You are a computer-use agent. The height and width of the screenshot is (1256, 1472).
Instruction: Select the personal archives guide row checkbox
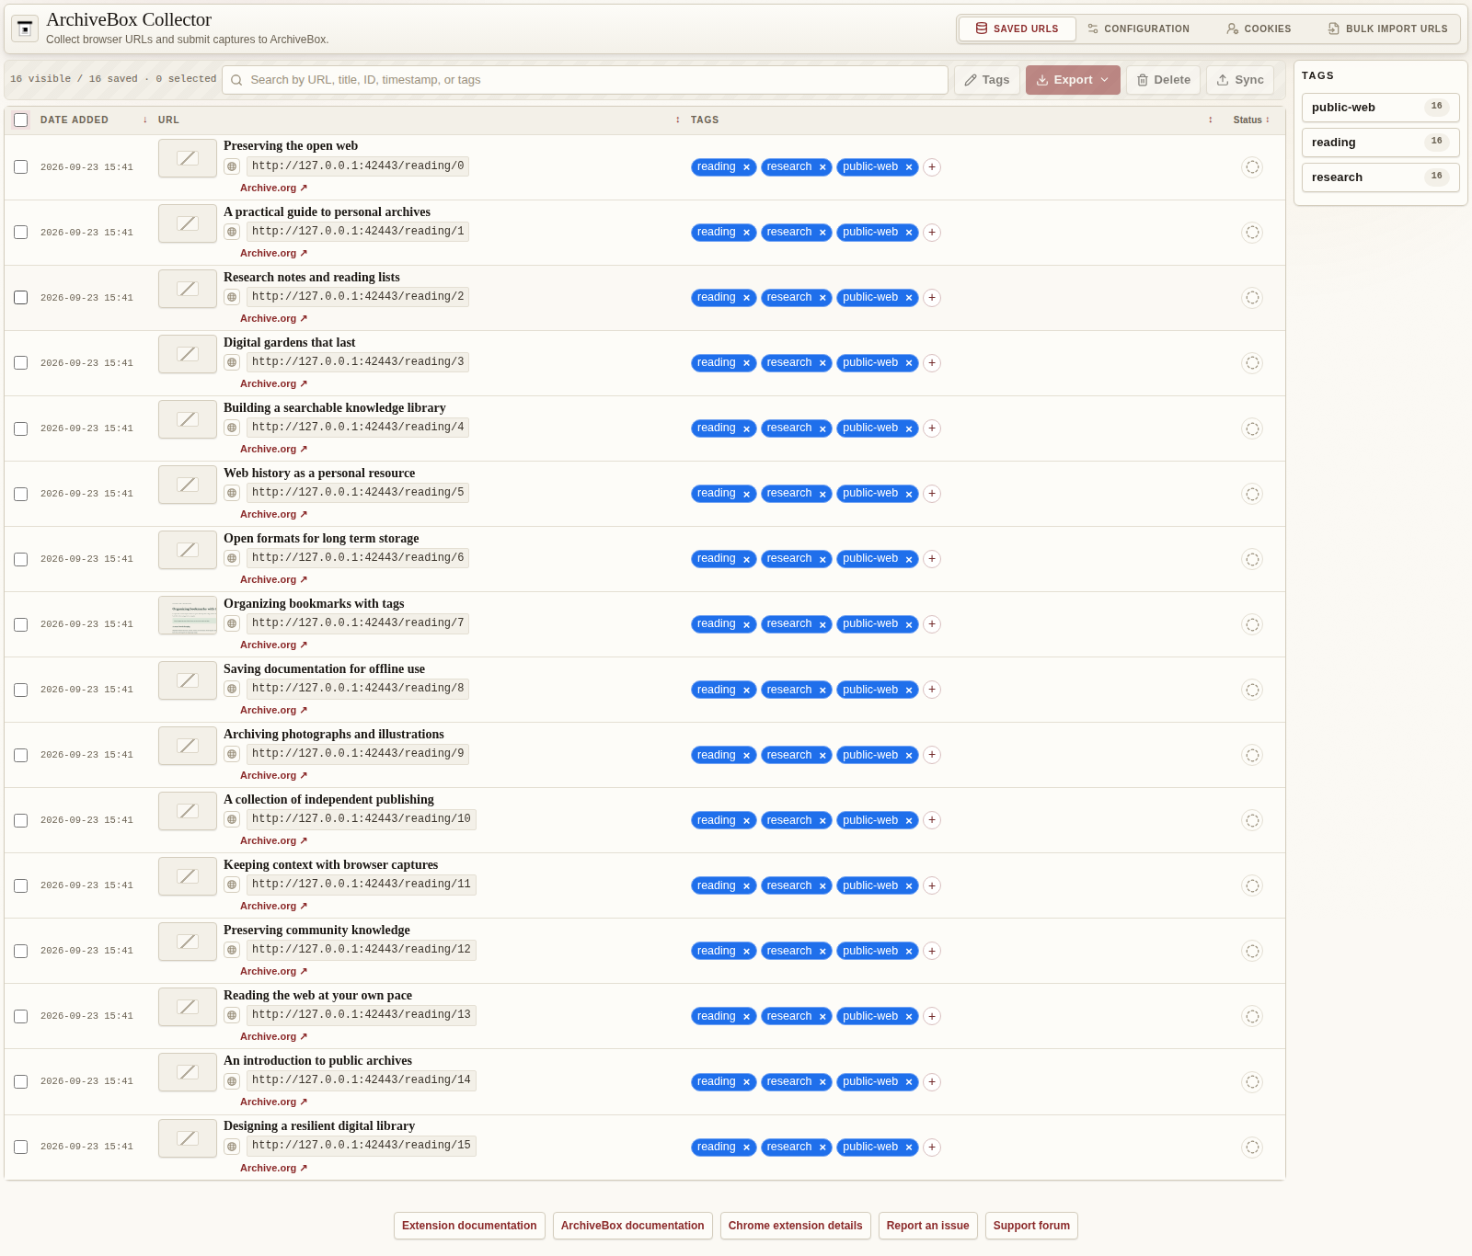(x=20, y=233)
